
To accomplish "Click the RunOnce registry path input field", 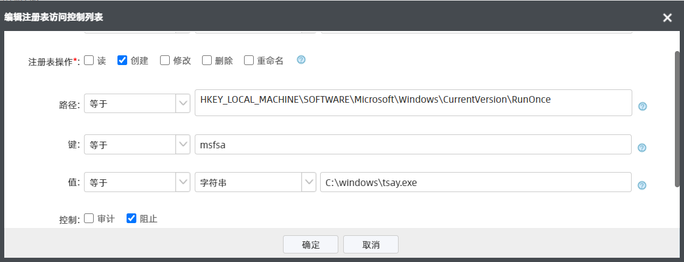I will tap(413, 103).
